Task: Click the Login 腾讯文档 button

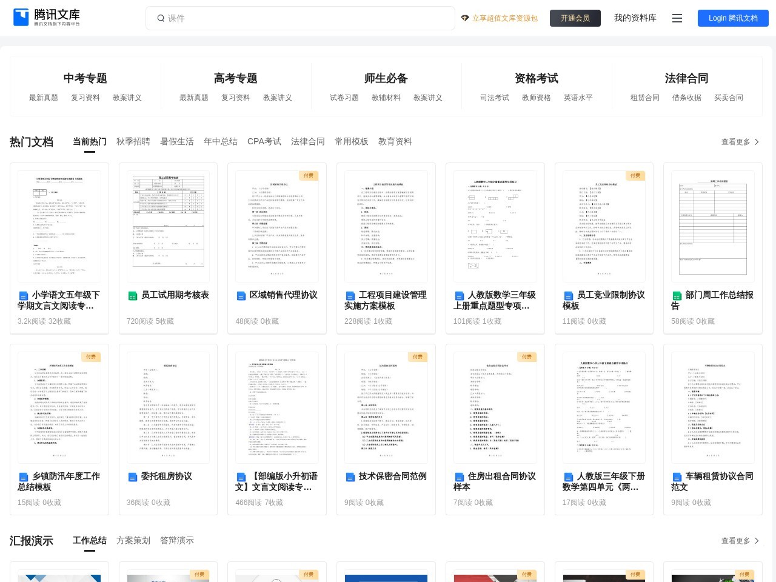Action: (733, 18)
